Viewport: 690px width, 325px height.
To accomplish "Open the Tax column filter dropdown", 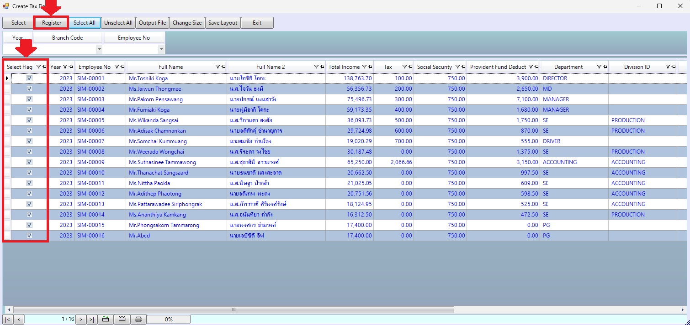I will pos(404,67).
